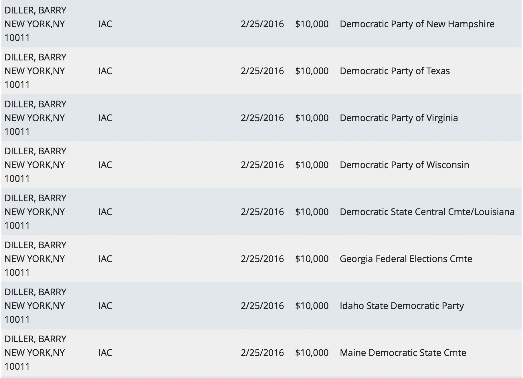Click the $10,000 amount in Maine row
Image resolution: width=523 pixels, height=378 pixels.
click(x=312, y=353)
